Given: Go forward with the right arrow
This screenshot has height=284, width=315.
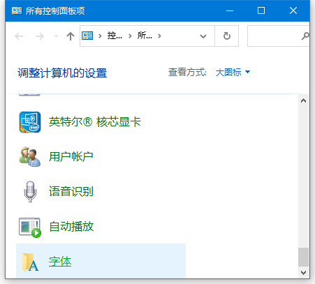Looking at the screenshot, I should (40, 36).
